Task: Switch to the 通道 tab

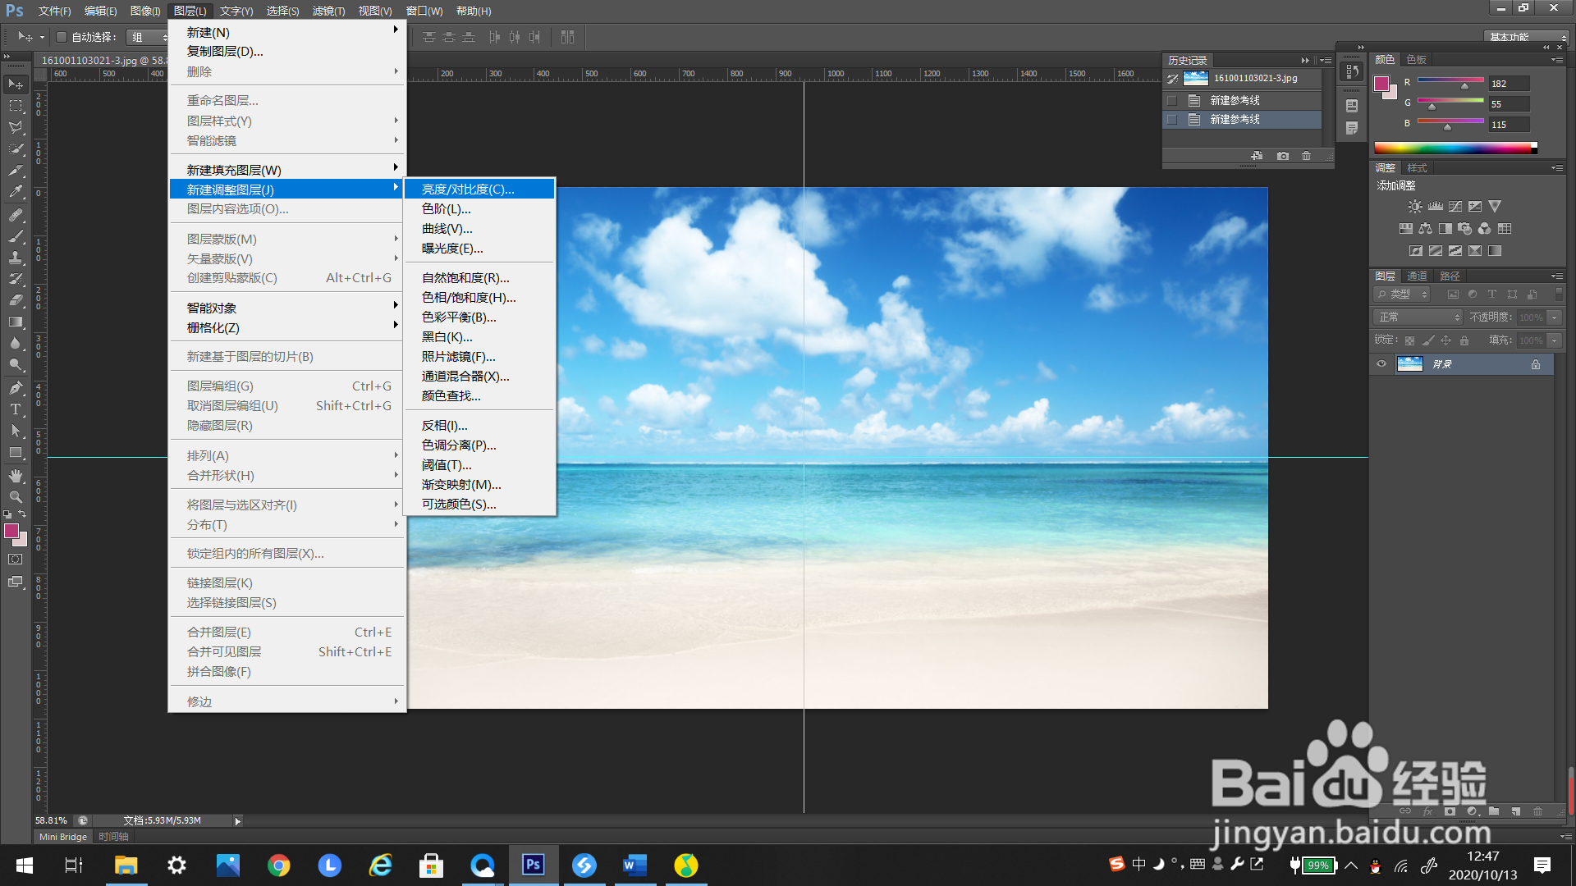Action: pyautogui.click(x=1417, y=276)
